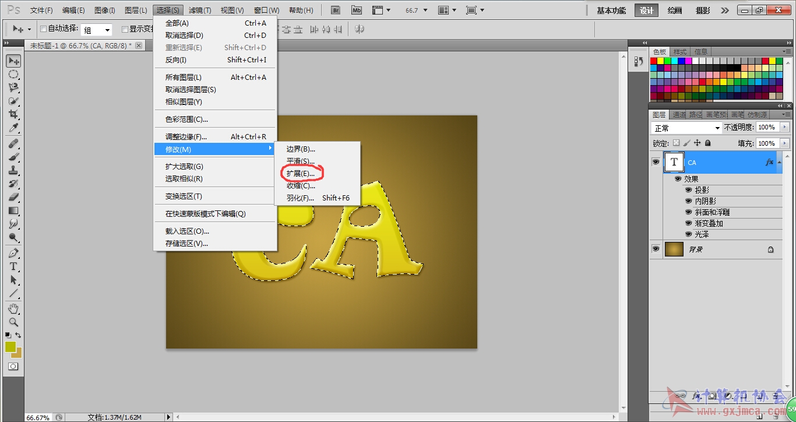Choose 扩展(E)... from the 修改 submenu

pos(301,174)
